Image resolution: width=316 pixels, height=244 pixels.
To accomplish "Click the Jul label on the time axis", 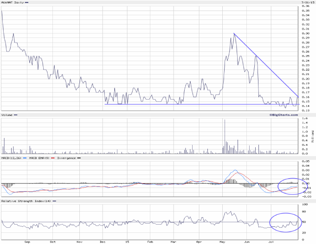I will coord(271,242).
